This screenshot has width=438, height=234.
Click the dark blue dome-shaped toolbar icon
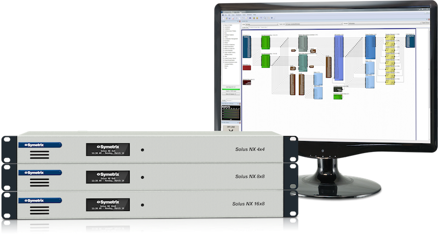coord(250,18)
